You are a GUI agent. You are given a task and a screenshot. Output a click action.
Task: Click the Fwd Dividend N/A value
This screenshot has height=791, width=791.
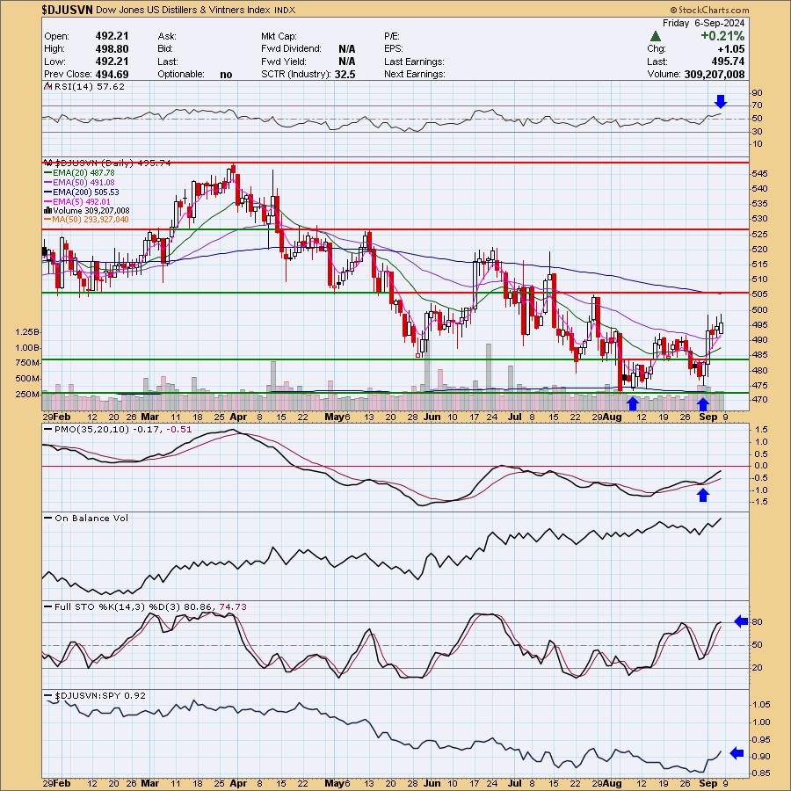coord(347,49)
